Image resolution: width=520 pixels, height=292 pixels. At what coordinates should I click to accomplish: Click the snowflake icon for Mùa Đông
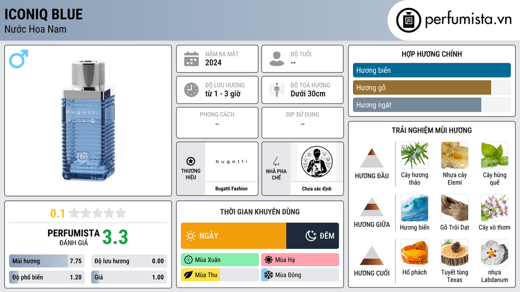coord(269,275)
